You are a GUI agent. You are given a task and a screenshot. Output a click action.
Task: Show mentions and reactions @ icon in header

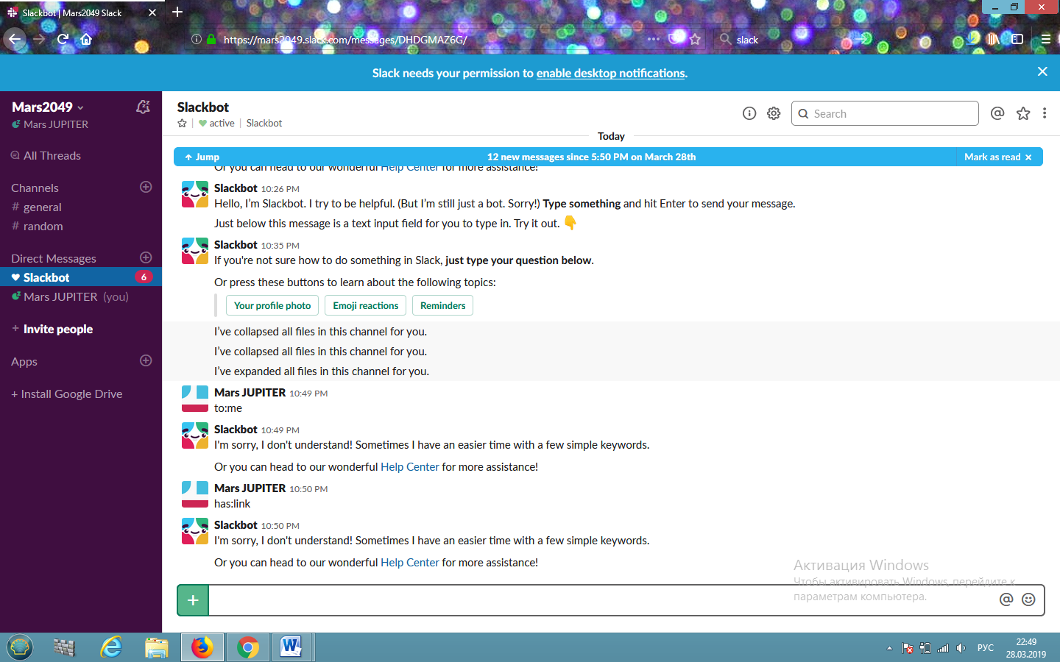tap(997, 113)
